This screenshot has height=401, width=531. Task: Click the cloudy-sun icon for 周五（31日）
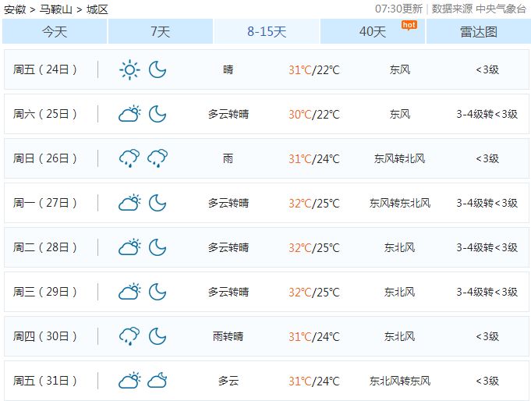(129, 380)
